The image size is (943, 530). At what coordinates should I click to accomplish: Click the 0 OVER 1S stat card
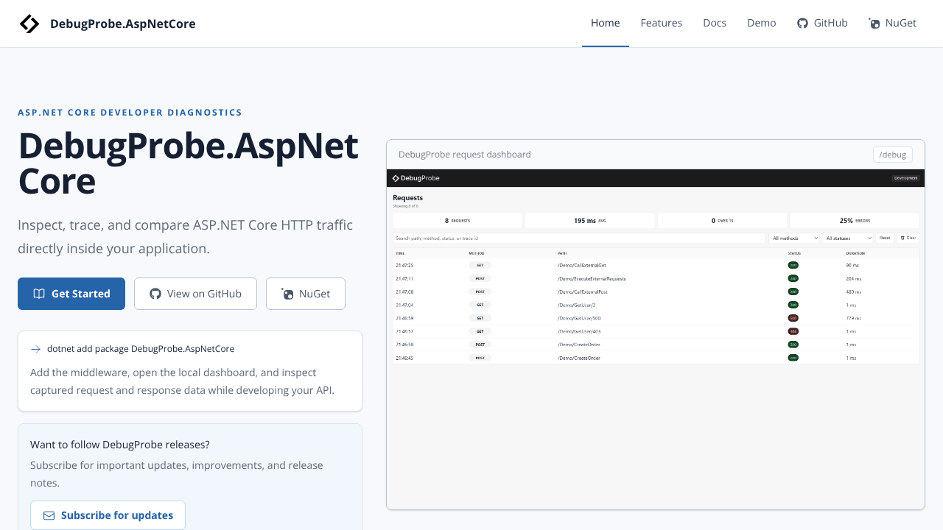tap(722, 220)
